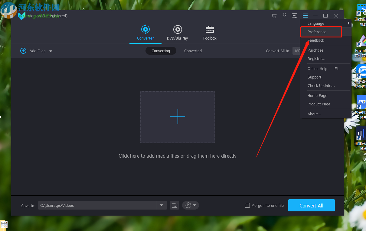
Task: Open the Save to path dropdown
Action: point(162,205)
